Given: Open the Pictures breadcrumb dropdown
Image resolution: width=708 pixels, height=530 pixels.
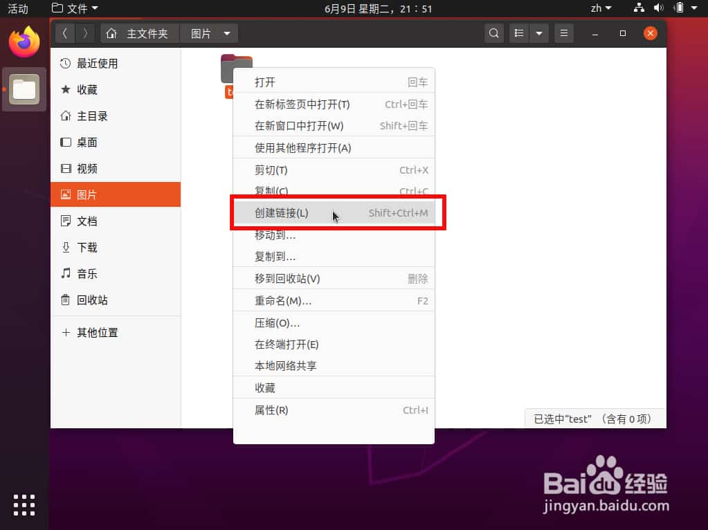Looking at the screenshot, I should point(226,33).
